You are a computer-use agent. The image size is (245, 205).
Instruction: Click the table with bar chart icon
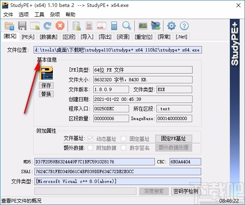(35, 26)
